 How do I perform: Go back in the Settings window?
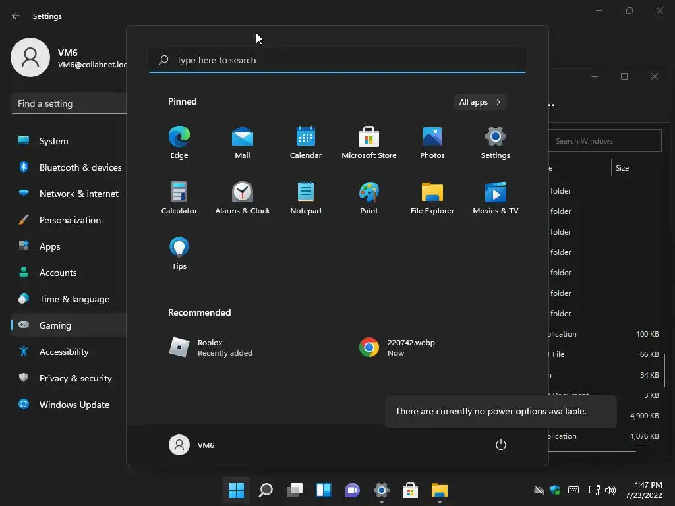(16, 16)
